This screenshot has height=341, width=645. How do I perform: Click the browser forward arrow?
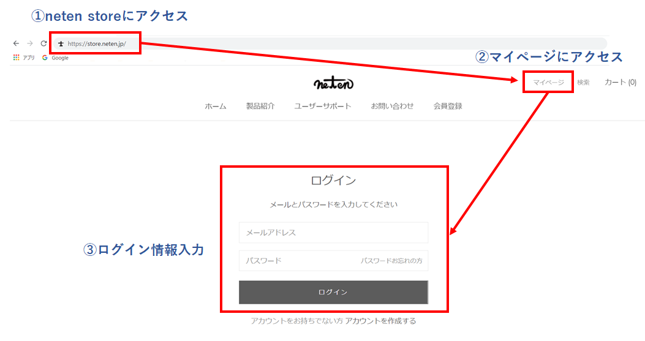point(29,43)
